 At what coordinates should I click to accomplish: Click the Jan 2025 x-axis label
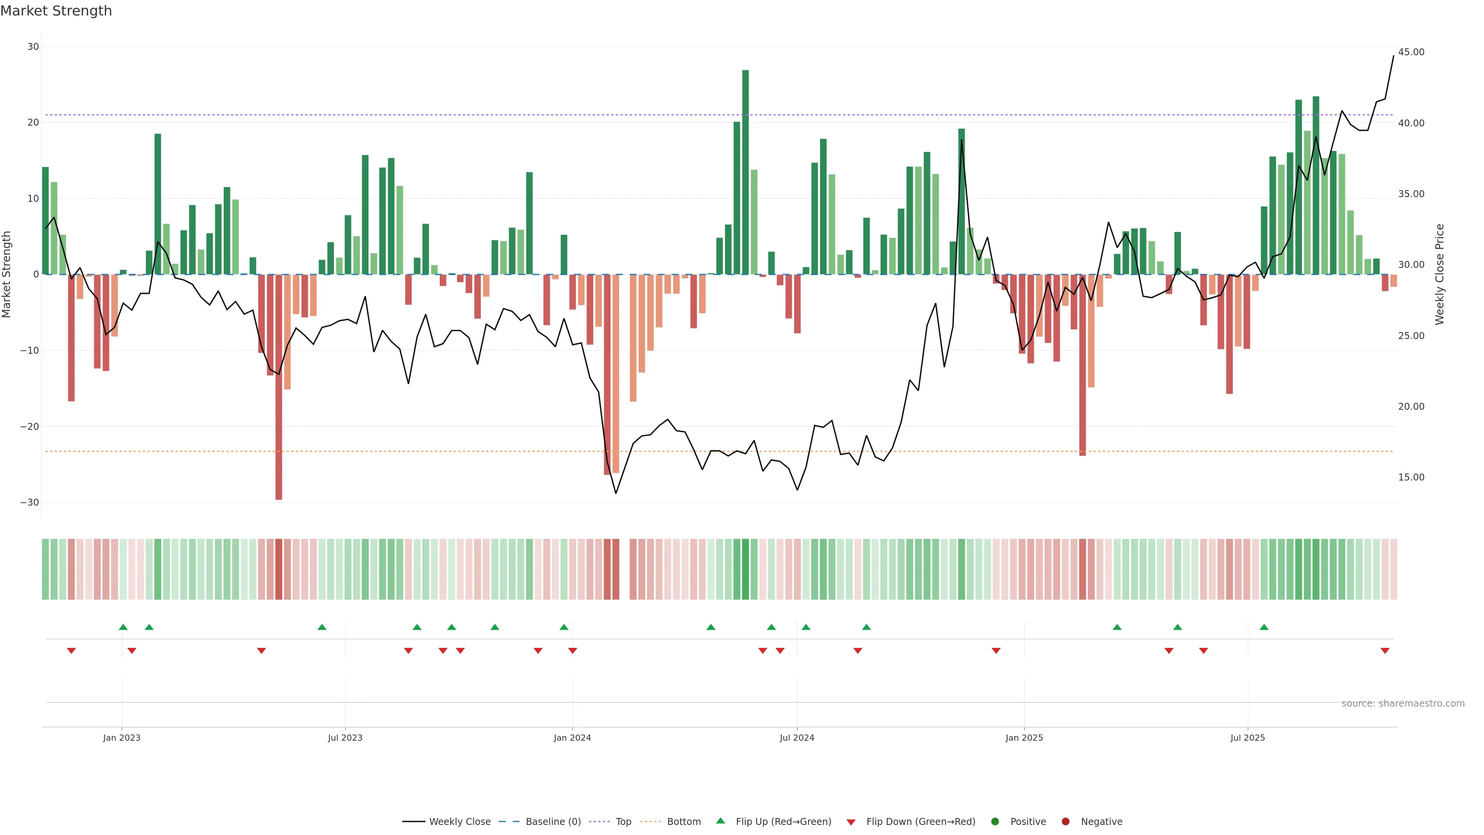[1024, 738]
